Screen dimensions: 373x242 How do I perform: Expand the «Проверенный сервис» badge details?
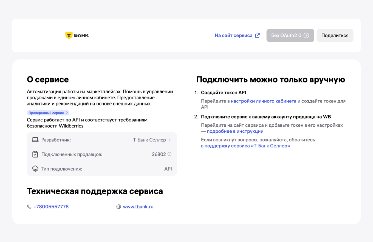[x=48, y=113]
